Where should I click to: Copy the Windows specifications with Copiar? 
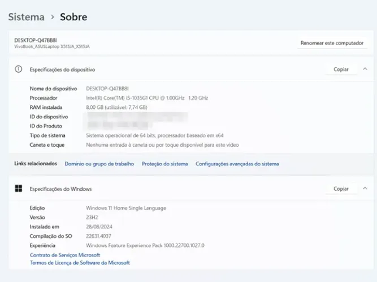point(341,189)
